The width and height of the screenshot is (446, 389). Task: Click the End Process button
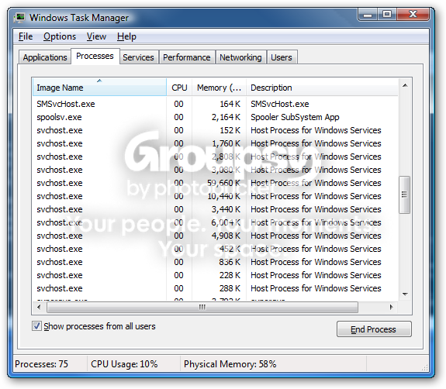click(x=374, y=329)
